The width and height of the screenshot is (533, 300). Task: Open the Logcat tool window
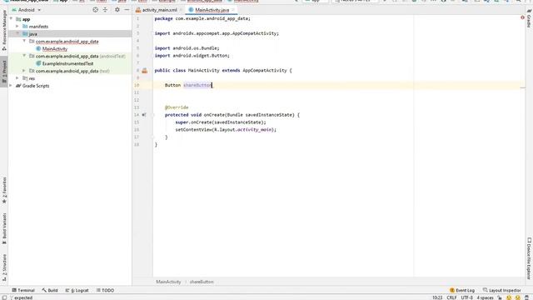pyautogui.click(x=77, y=290)
